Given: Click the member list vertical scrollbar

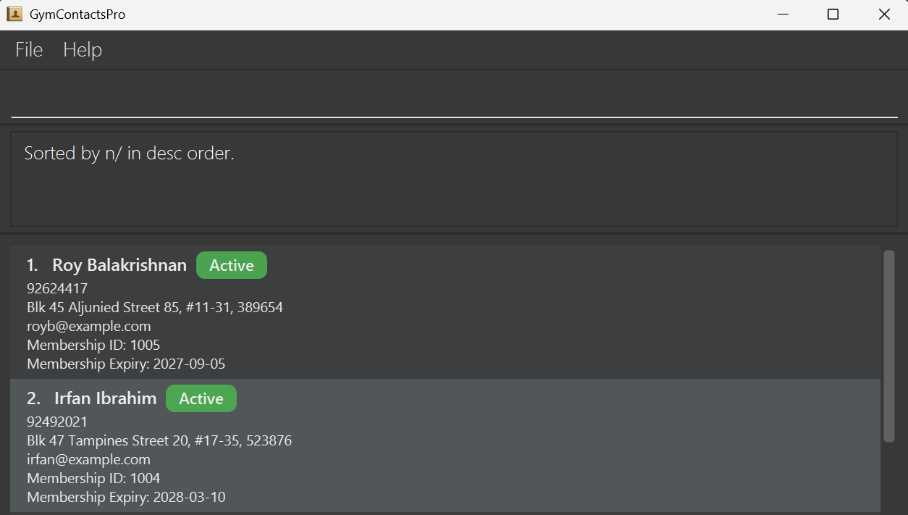Looking at the screenshot, I should coord(889,346).
